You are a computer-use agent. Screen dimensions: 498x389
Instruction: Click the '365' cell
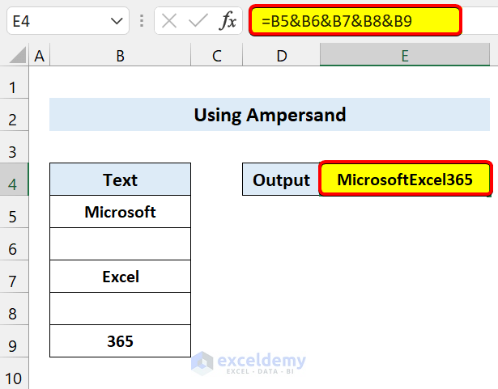pyautogui.click(x=120, y=340)
